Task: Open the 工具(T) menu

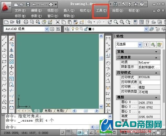Action: 101,10
